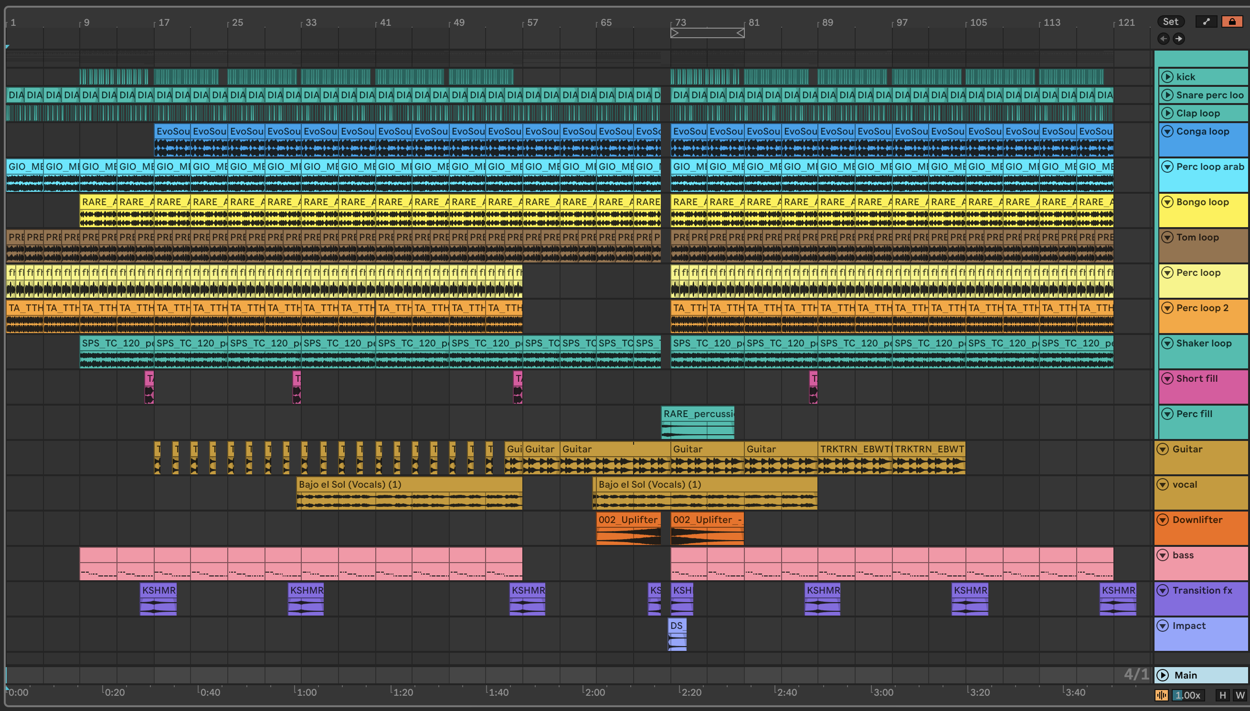Viewport: 1250px width, 711px height.
Task: Collapse the bass track
Action: 1163,555
